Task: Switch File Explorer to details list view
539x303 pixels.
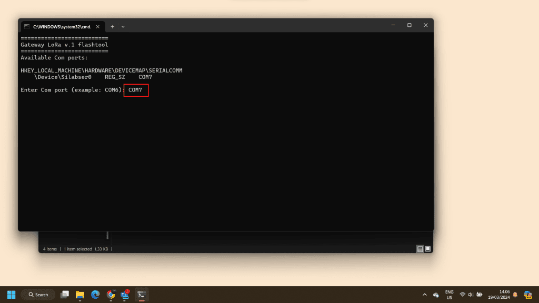Action: tap(420, 249)
